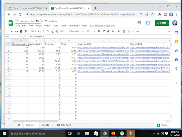
Task: Open the View menu
Action: [x=31, y=26]
